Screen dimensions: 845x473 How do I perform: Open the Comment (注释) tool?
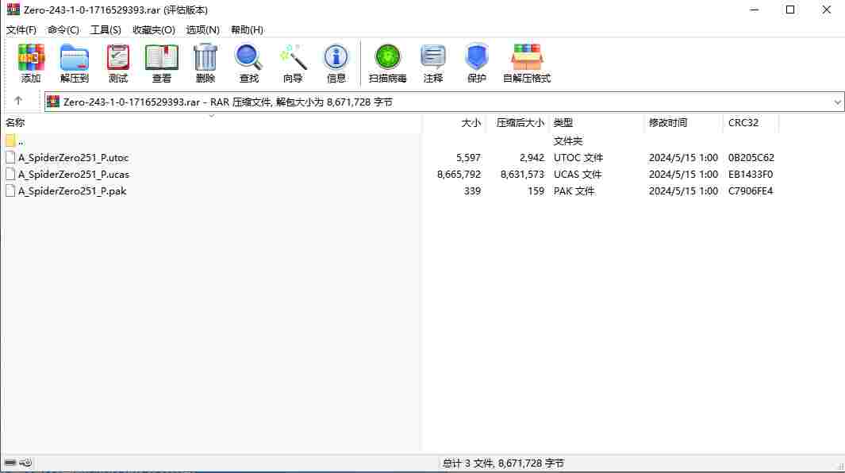(x=432, y=63)
